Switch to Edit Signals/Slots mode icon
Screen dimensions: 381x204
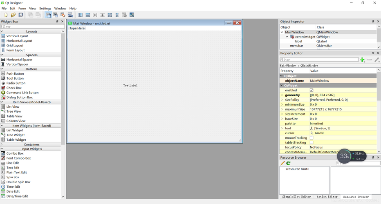[x=56, y=15]
